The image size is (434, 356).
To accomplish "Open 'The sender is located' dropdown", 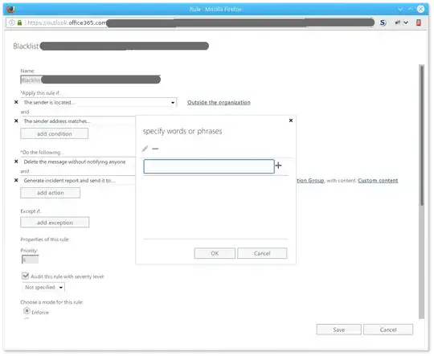I will [99, 102].
